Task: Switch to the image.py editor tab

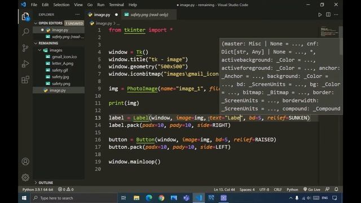Action: point(103,15)
